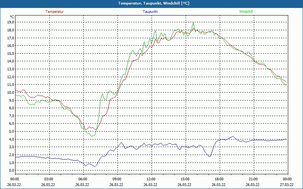The width and height of the screenshot is (303, 189).
Task: Select the 15,0 y-axis value
Action: click(11, 53)
